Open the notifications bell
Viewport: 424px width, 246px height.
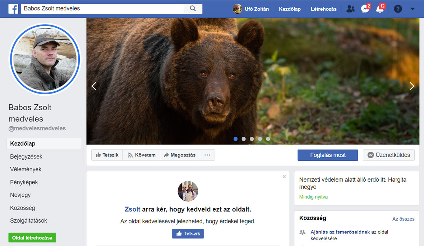tap(380, 9)
